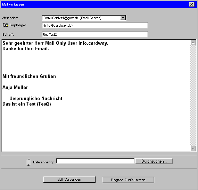
Task: Click the signature line "Anja Müller"
Action: pos(15,87)
